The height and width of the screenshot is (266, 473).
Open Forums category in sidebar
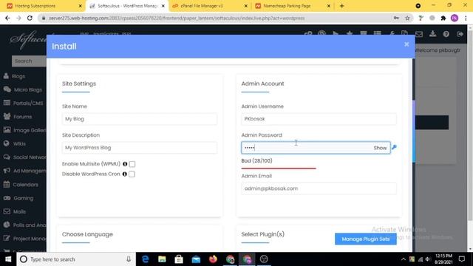pos(18,117)
